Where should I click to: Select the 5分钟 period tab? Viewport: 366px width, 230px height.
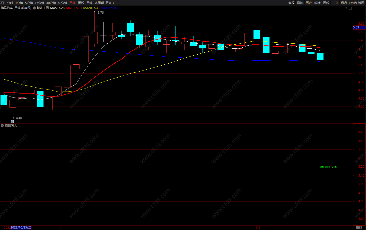(x=29, y=3)
